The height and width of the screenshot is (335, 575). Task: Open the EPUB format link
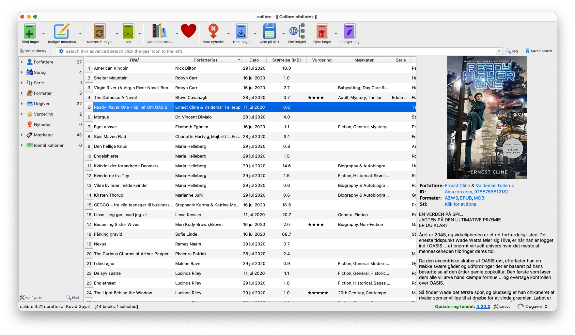click(466, 198)
